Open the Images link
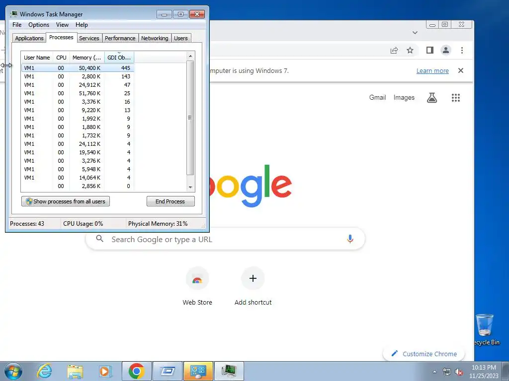The width and height of the screenshot is (509, 381). click(404, 98)
